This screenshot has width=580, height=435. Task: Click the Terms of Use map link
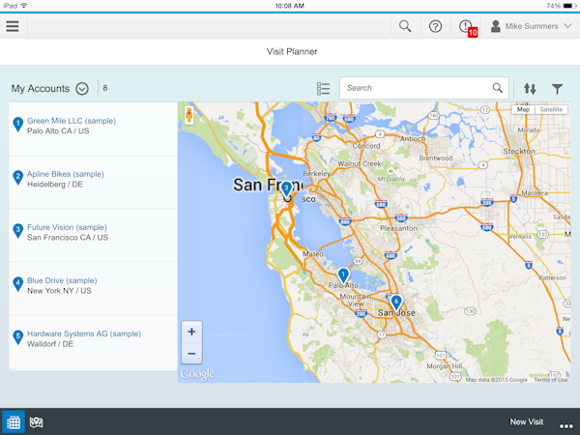(x=551, y=380)
